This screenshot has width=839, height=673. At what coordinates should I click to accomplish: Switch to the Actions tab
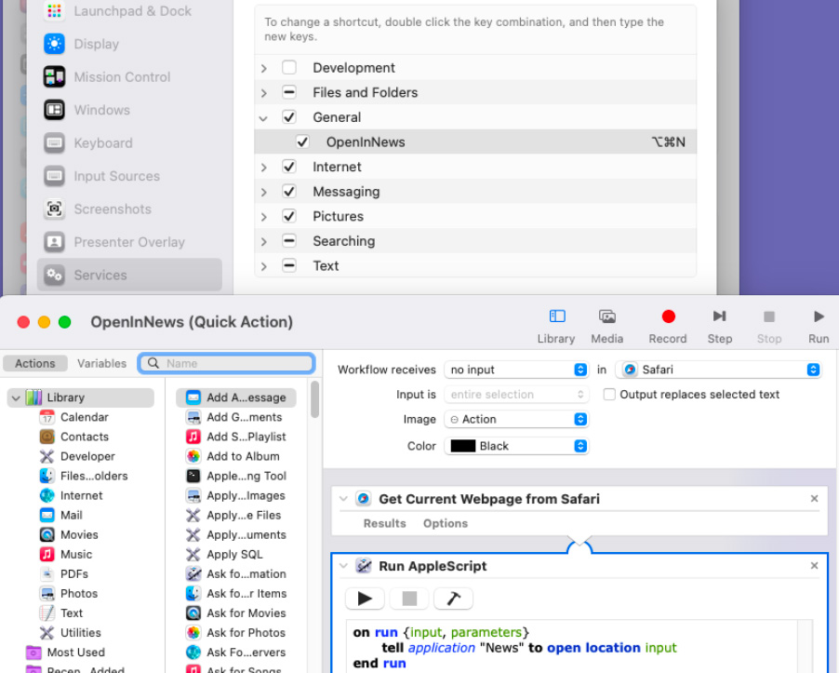point(34,363)
